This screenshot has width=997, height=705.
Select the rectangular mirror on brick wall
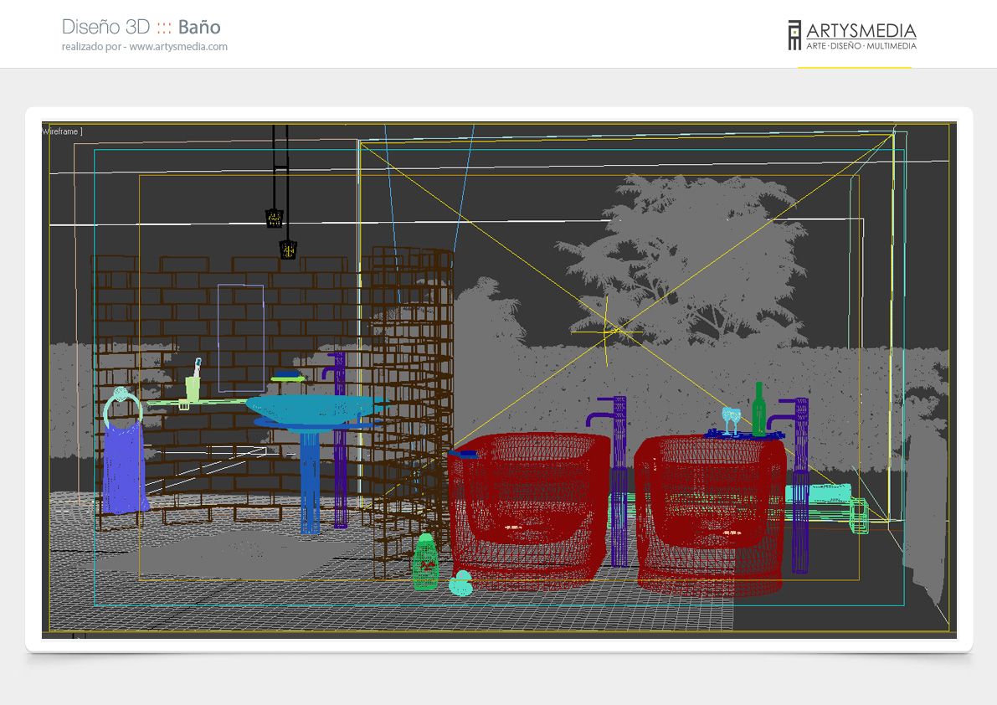[x=241, y=338]
